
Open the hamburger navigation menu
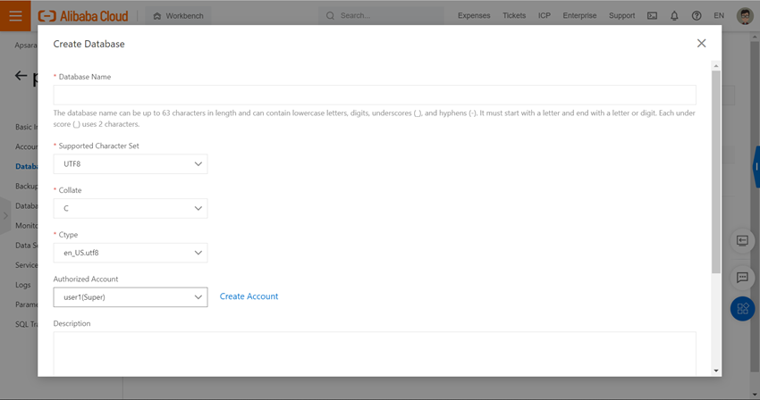coord(15,15)
